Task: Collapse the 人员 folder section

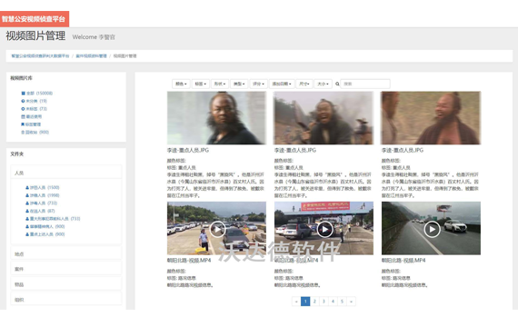Action: [x=66, y=173]
